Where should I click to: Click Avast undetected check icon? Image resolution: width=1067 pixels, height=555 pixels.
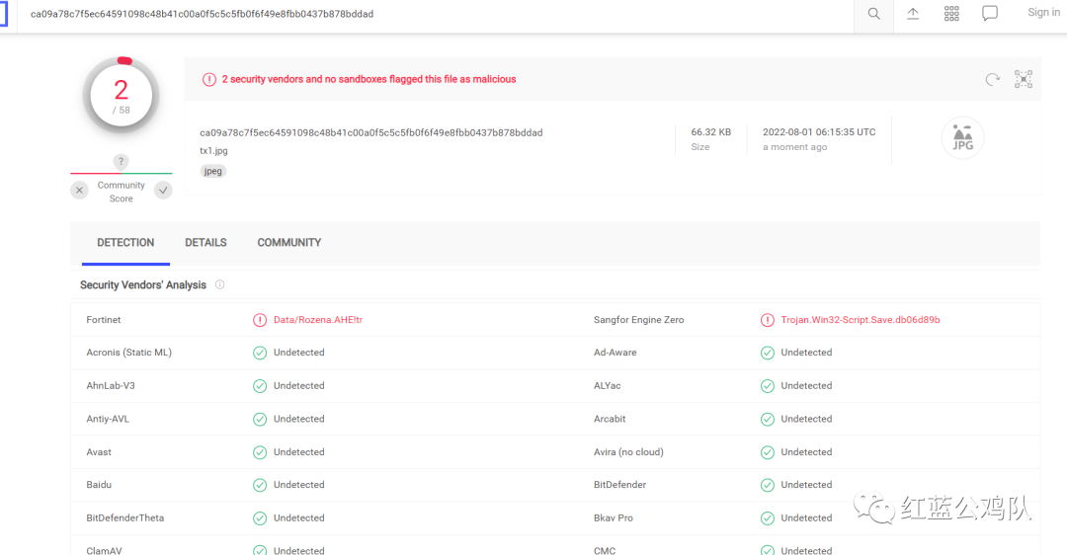click(x=260, y=451)
